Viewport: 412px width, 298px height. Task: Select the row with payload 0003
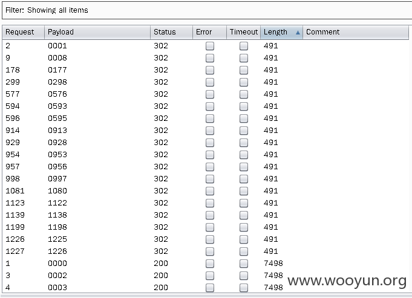(x=206, y=287)
